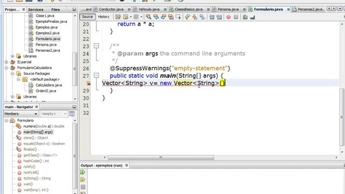The width and height of the screenshot is (345, 194).
Task: Click the Find Selection magnifier icon
Action: pos(149,17)
